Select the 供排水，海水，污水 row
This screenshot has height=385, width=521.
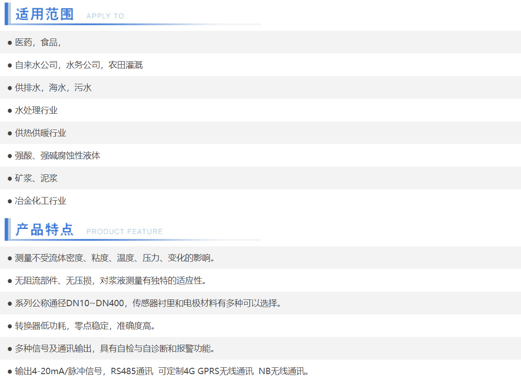click(x=53, y=88)
